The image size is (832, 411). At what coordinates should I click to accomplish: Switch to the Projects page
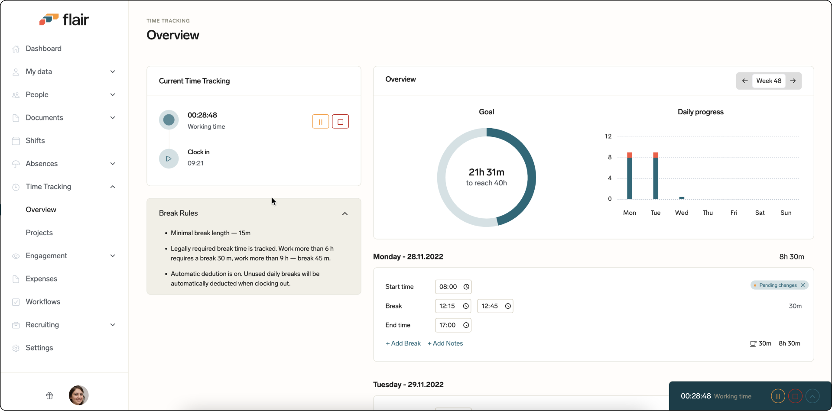(39, 233)
